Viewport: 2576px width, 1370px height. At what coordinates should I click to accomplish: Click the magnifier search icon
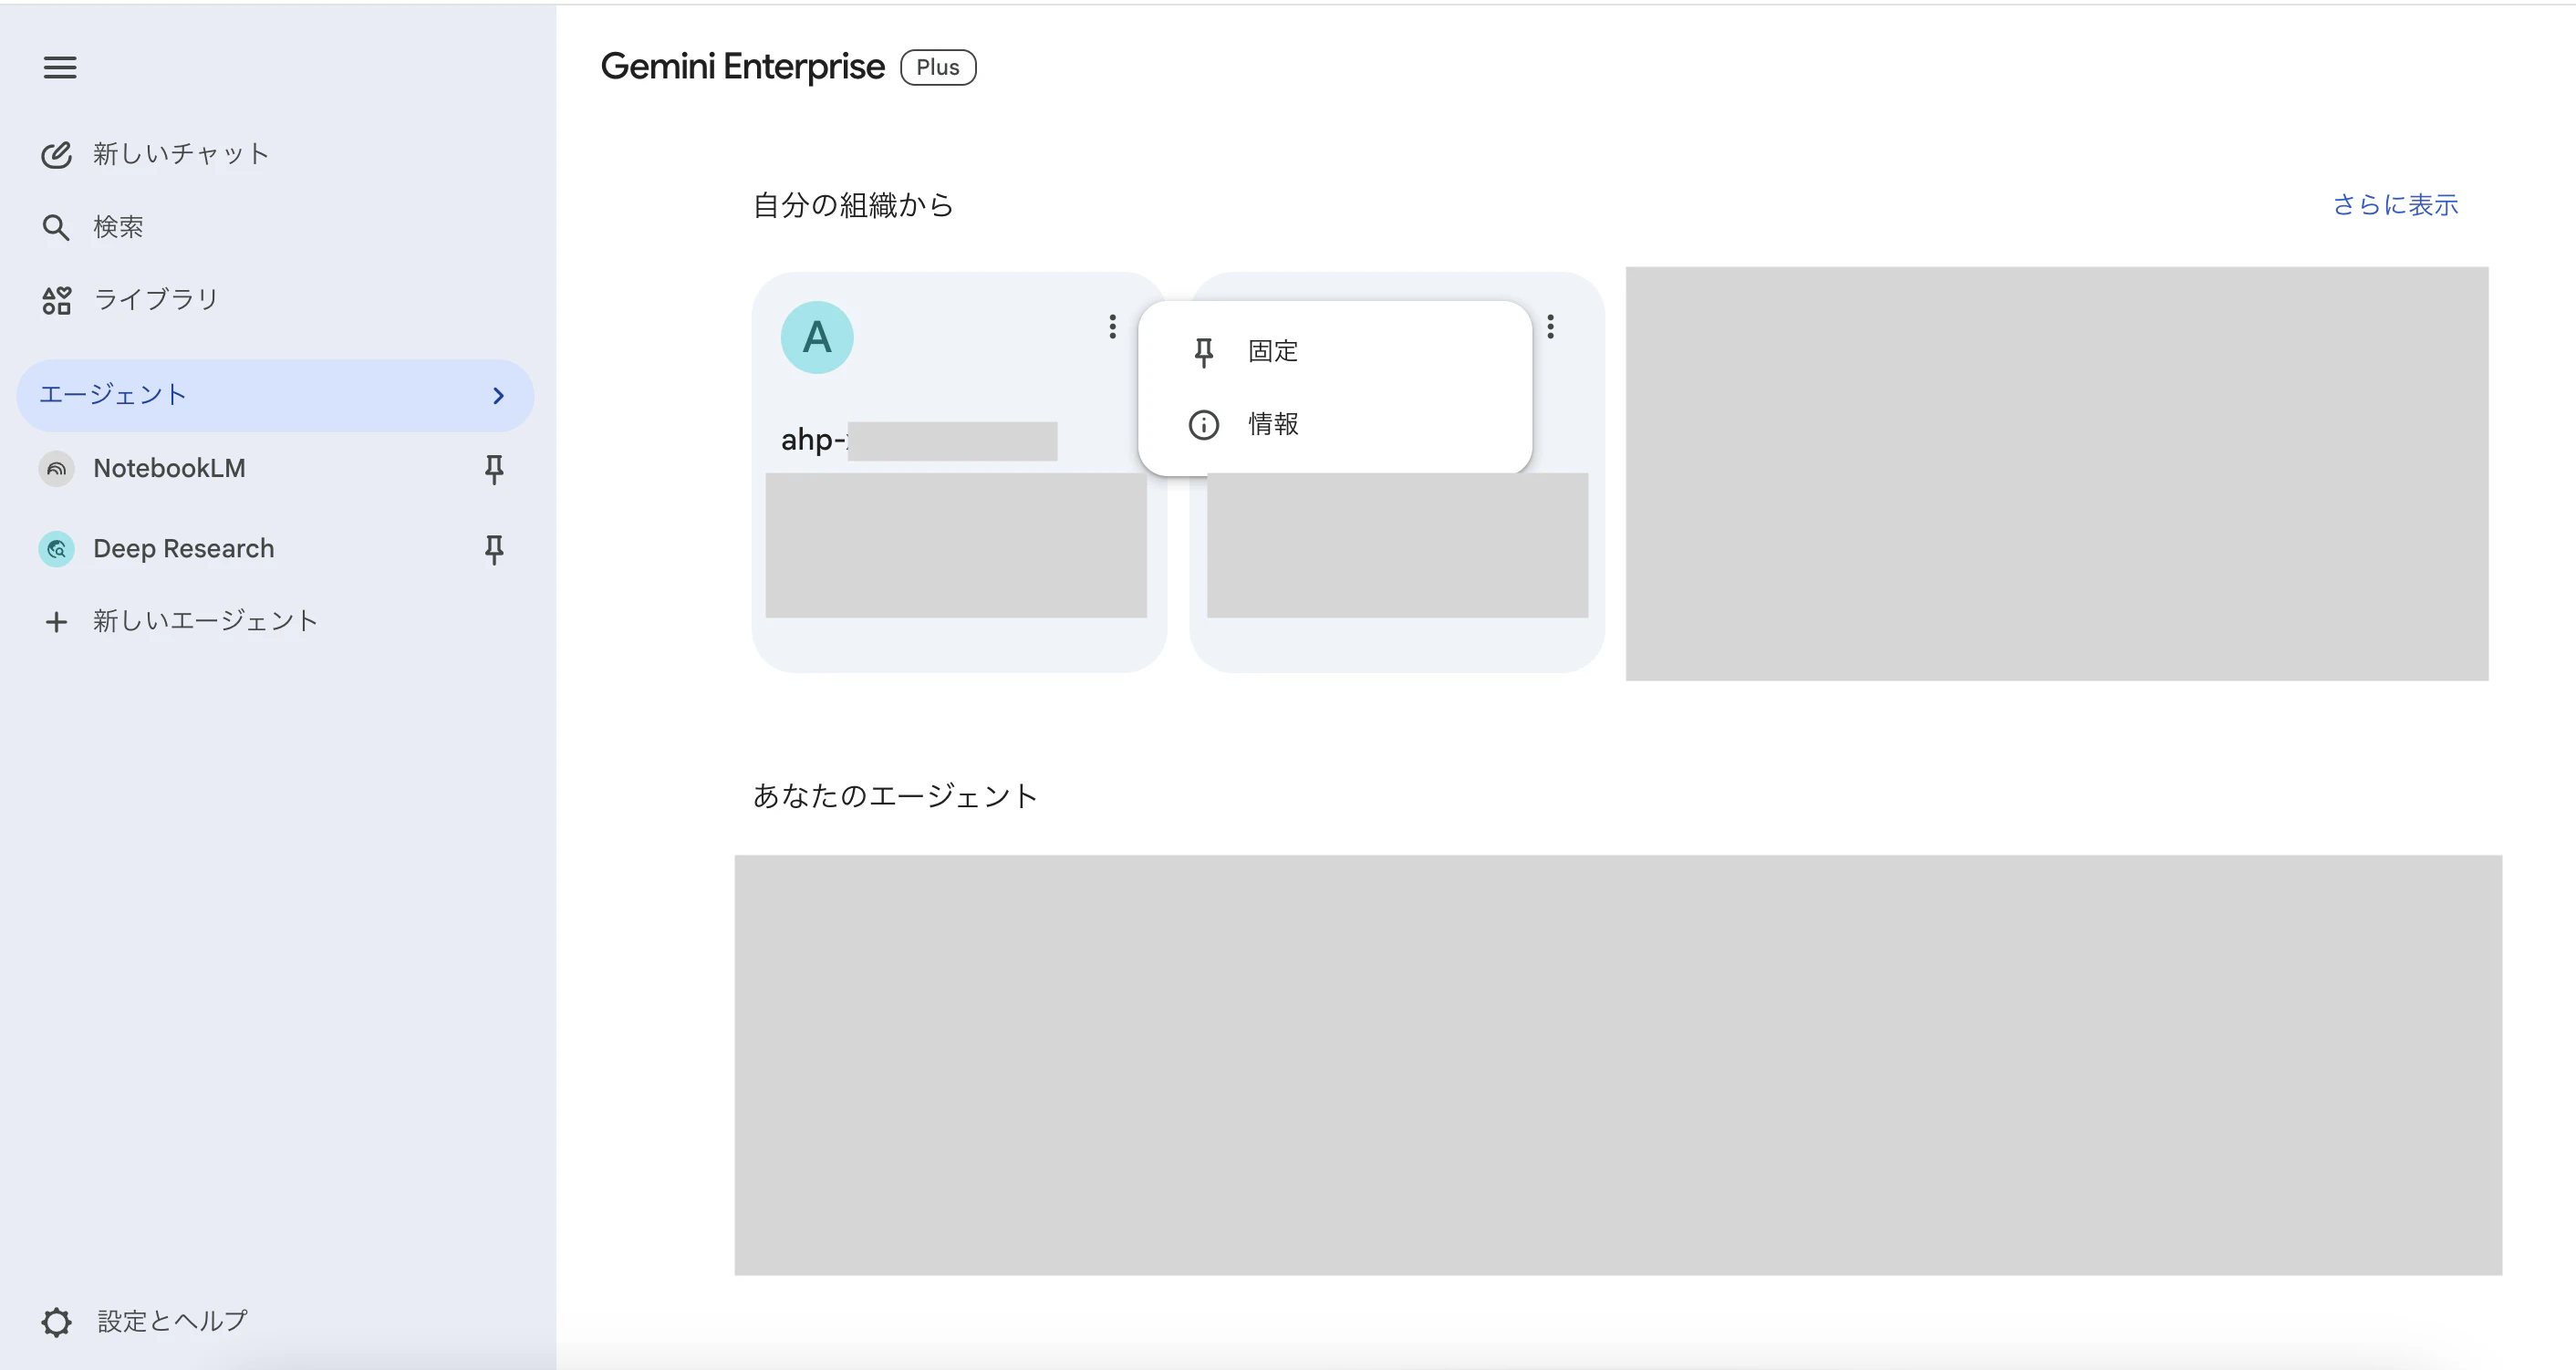click(x=56, y=227)
